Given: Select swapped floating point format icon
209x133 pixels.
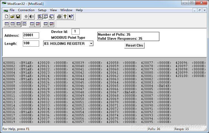Looking at the screenshot, I should [x=38, y=24].
